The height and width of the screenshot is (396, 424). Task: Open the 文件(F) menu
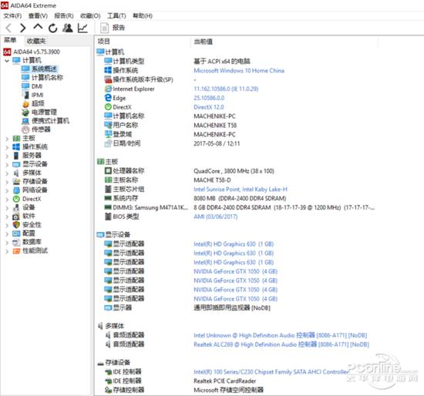click(x=12, y=15)
